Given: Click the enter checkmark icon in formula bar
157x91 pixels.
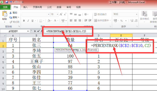Looking at the screenshot, I should pos(38,31).
